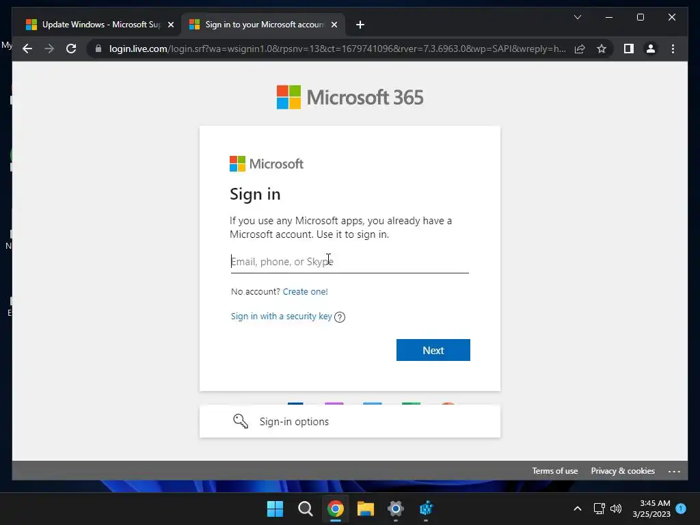Viewport: 700px width, 525px height.
Task: Open Chrome three-dot menu
Action: (x=673, y=49)
